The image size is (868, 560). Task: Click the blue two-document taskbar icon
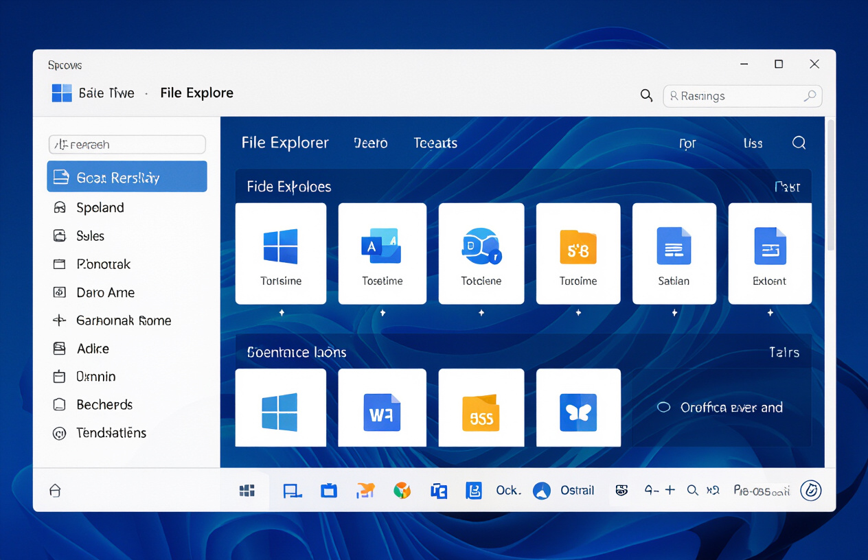point(439,490)
